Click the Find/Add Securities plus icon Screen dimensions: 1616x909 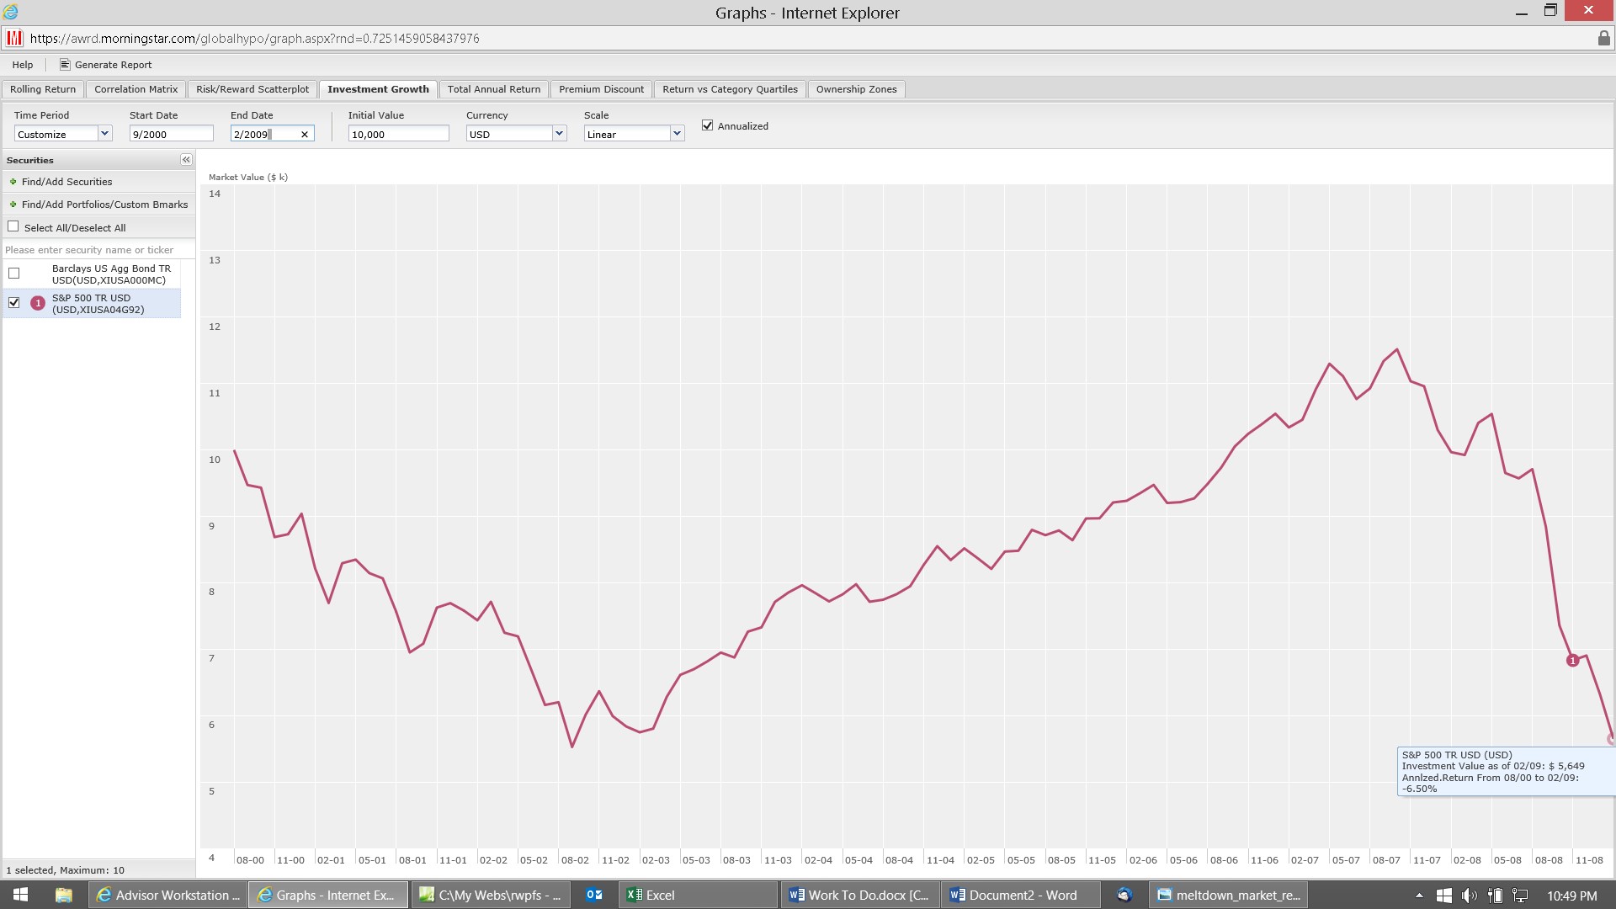pos(13,182)
